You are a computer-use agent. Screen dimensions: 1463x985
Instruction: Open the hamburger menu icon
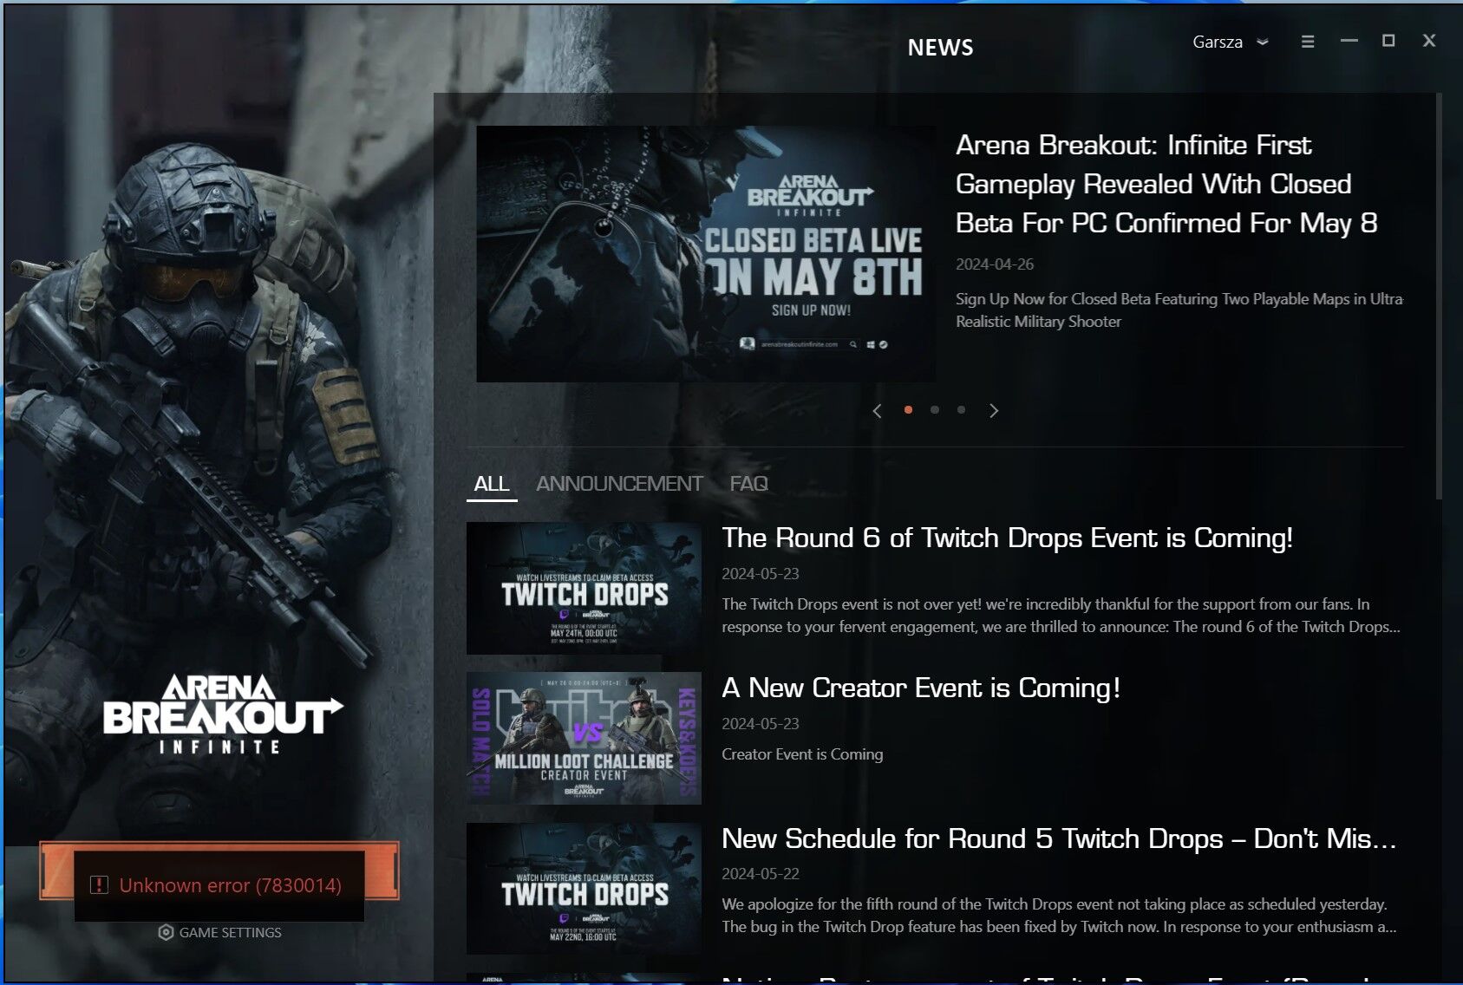tap(1308, 42)
